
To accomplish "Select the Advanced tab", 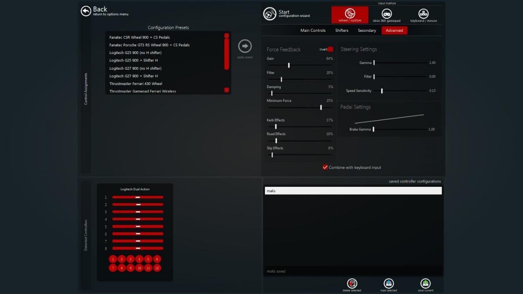I will pyautogui.click(x=394, y=30).
